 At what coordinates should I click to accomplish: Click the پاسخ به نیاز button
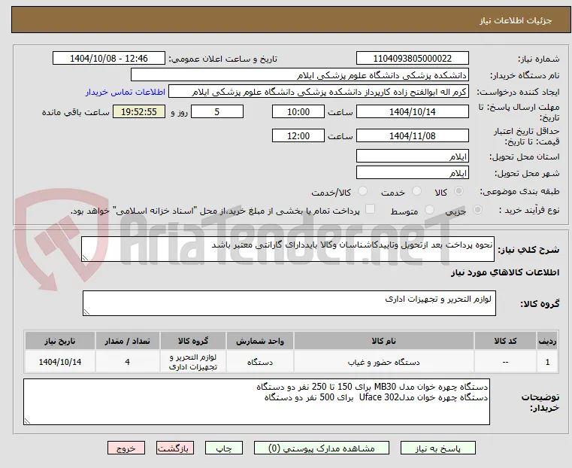pyautogui.click(x=437, y=448)
